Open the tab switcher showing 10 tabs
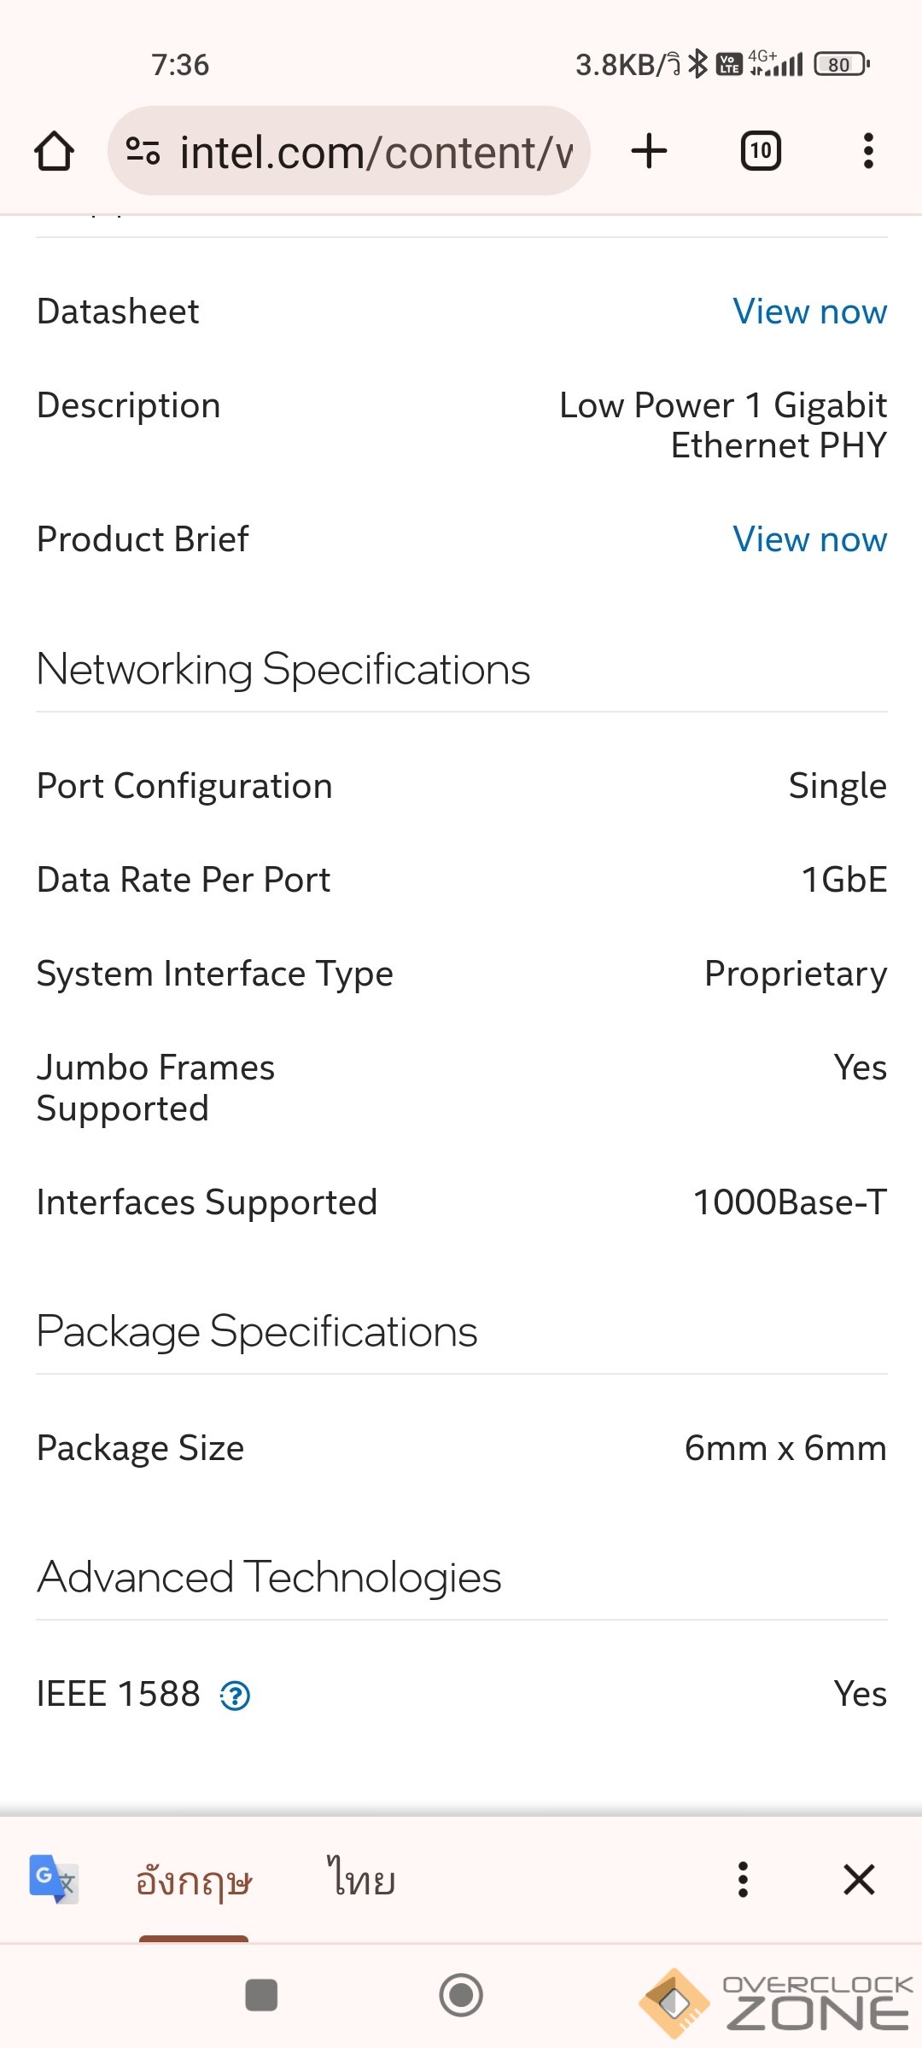 pyautogui.click(x=761, y=151)
